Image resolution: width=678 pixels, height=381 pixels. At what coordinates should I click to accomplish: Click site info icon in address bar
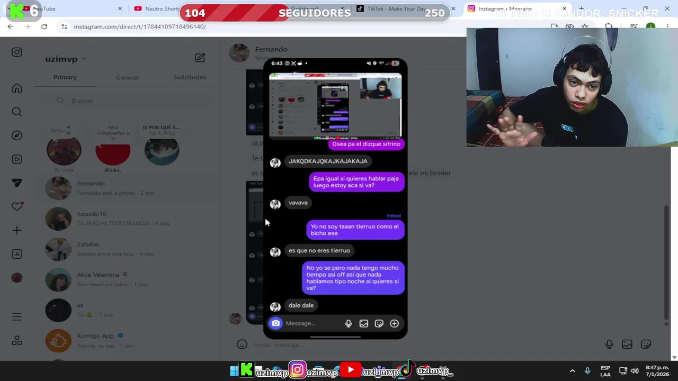tap(64, 26)
